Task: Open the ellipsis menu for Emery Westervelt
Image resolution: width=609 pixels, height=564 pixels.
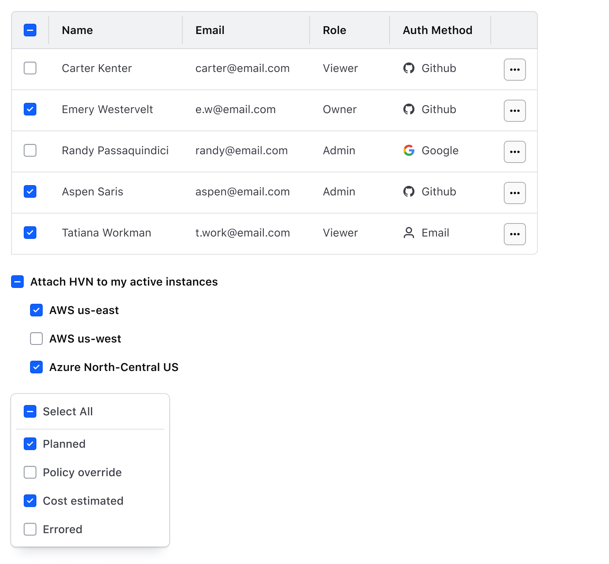Action: 514,110
